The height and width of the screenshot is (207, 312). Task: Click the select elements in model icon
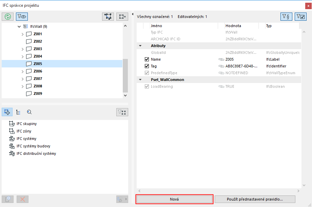(x=108, y=17)
